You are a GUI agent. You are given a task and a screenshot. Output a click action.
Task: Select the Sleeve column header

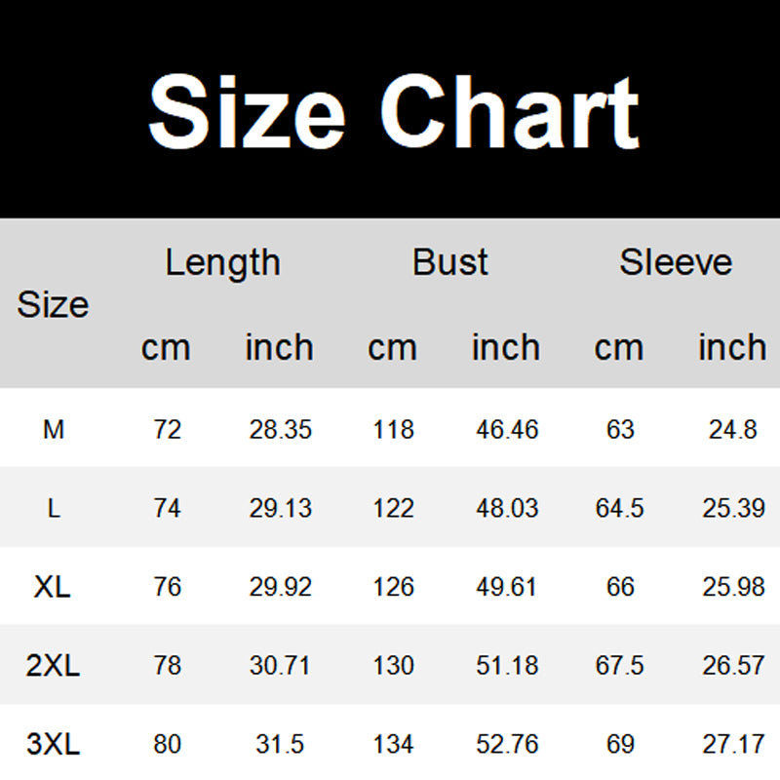[676, 262]
